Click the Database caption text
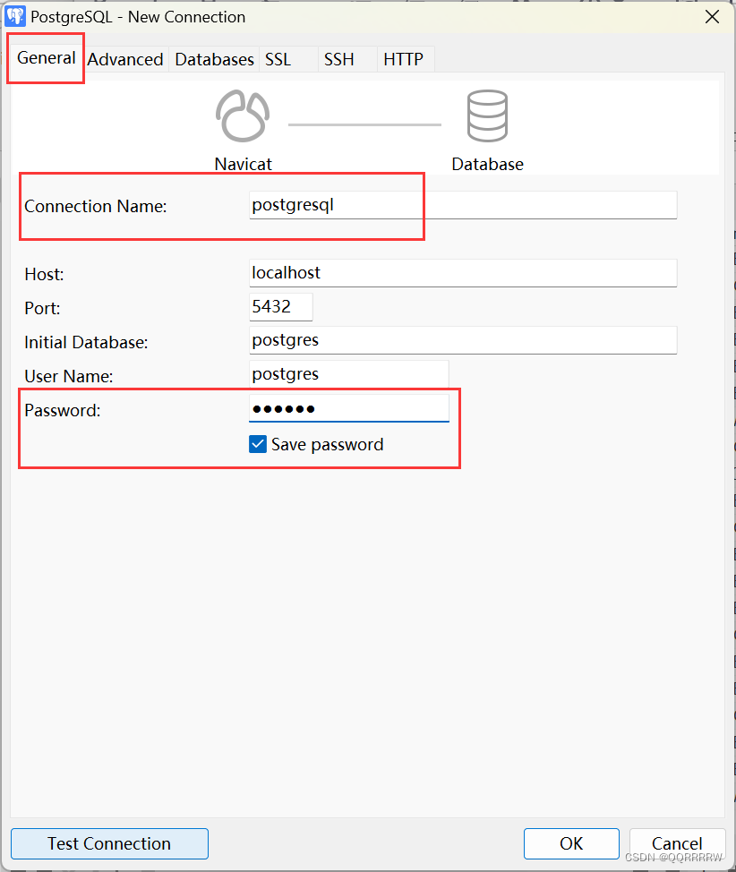Screen dimensions: 736x872 (487, 164)
